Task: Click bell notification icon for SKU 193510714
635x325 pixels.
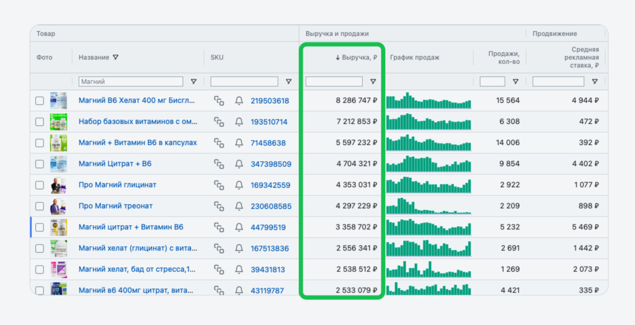Action: (x=239, y=122)
